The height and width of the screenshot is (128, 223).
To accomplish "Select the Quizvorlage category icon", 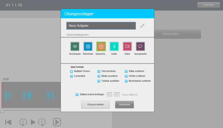I will coord(101,46).
